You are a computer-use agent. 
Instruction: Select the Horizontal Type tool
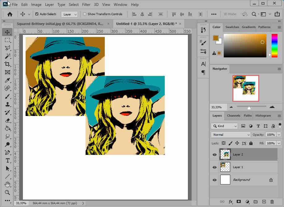click(7, 160)
